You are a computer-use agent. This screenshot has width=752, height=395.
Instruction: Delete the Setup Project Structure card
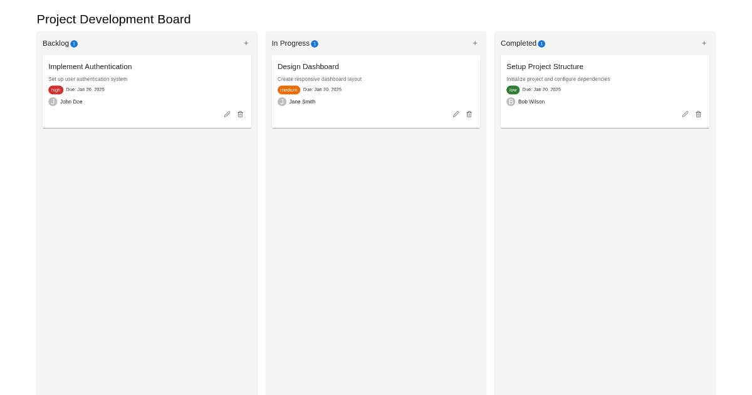[x=698, y=114]
